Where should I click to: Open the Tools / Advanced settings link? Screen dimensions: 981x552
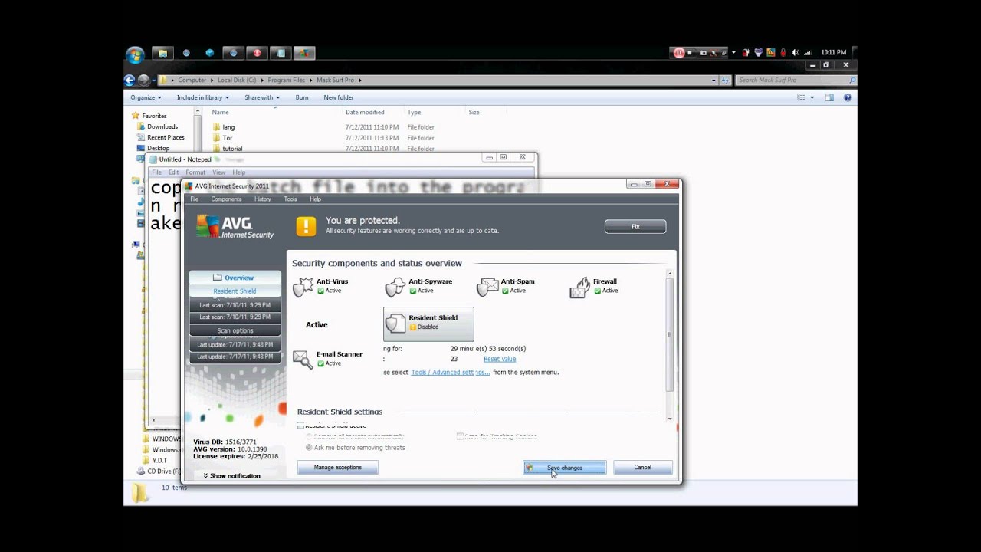tap(451, 373)
